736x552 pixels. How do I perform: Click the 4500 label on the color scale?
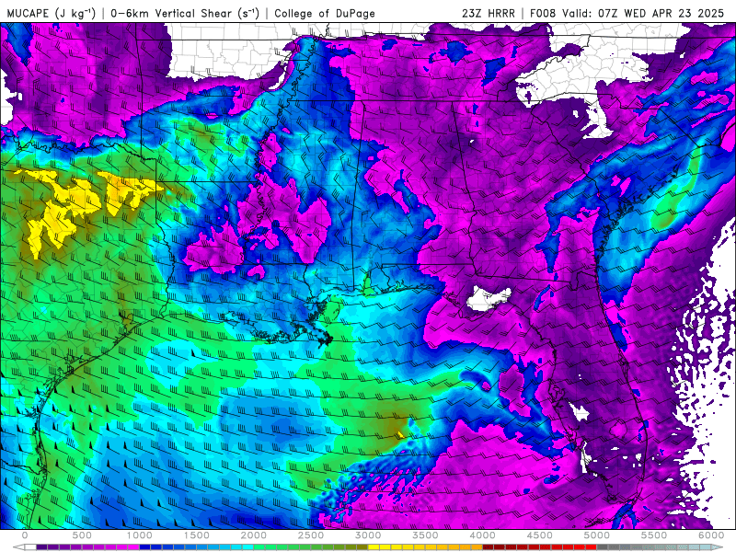tap(540, 535)
